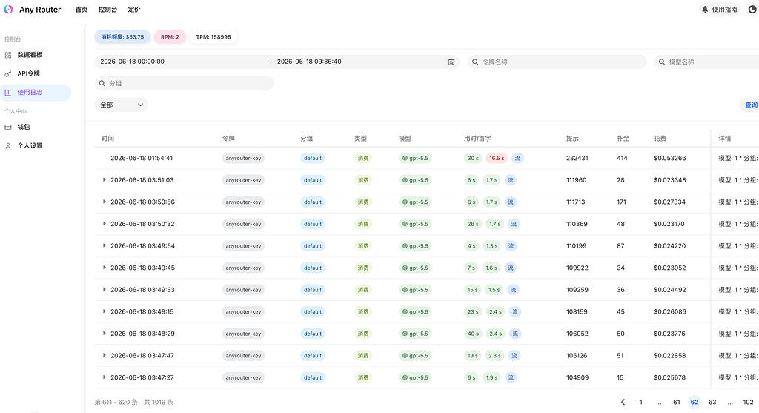Click the 流 tag in 01:54:41 row

[x=517, y=159]
